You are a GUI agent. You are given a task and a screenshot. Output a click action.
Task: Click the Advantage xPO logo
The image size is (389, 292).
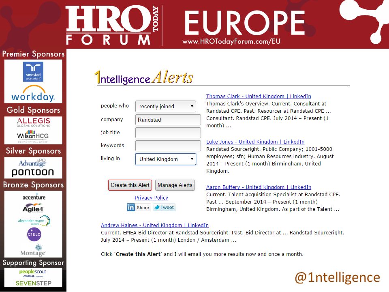coord(32,163)
